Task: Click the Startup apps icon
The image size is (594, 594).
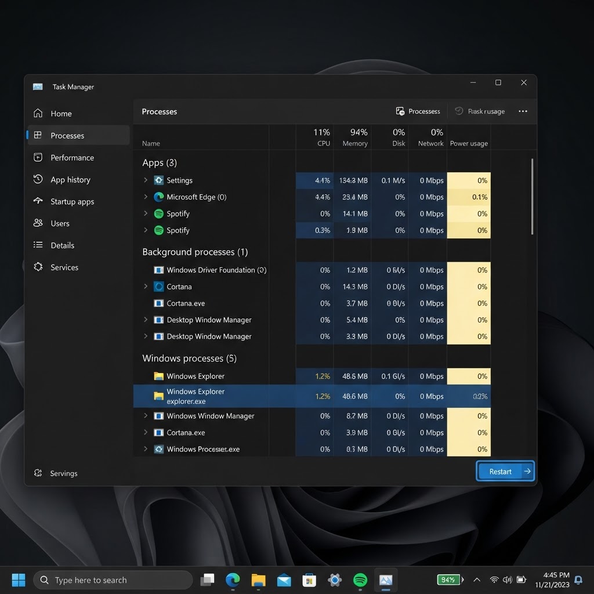Action: [x=38, y=201]
